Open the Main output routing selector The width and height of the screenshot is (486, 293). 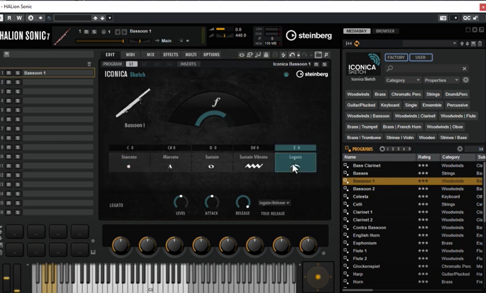[166, 41]
